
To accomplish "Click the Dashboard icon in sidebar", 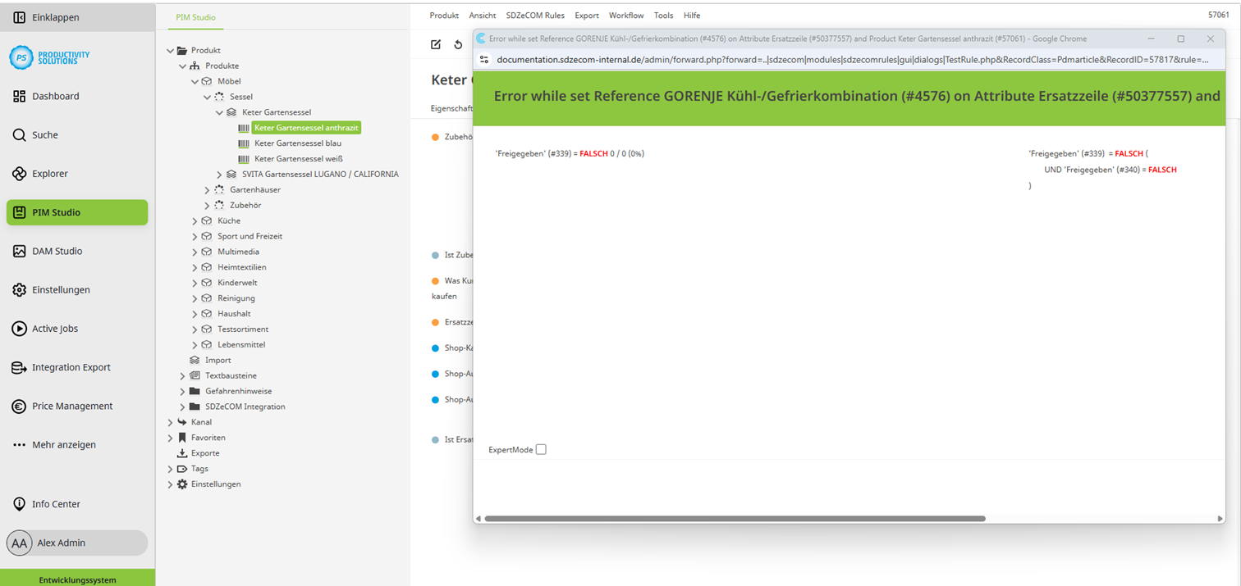I will click(x=20, y=97).
